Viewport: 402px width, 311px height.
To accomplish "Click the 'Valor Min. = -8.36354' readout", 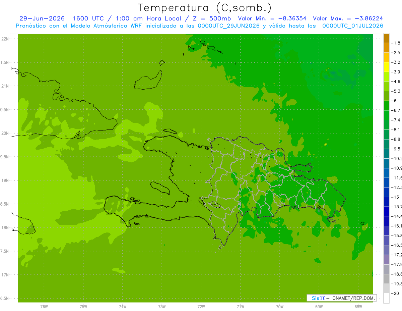I will 272,18.
